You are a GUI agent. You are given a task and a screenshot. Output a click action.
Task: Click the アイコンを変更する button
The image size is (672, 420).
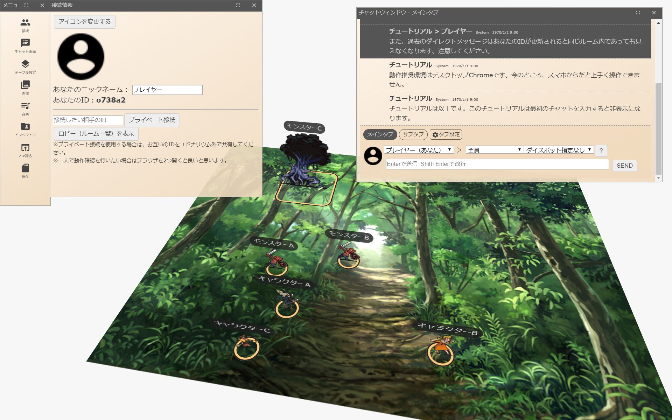84,22
